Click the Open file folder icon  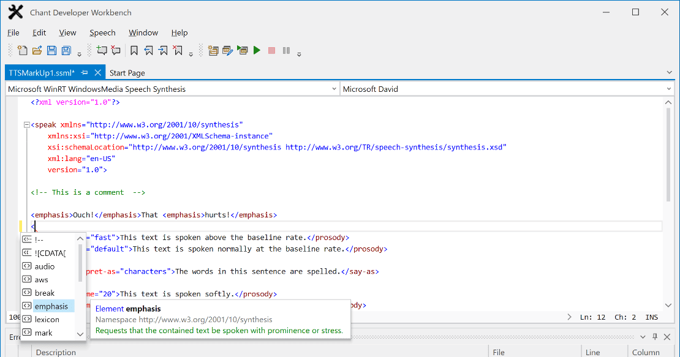click(37, 51)
